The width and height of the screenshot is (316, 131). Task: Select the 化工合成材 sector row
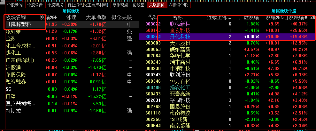[x=72, y=46]
